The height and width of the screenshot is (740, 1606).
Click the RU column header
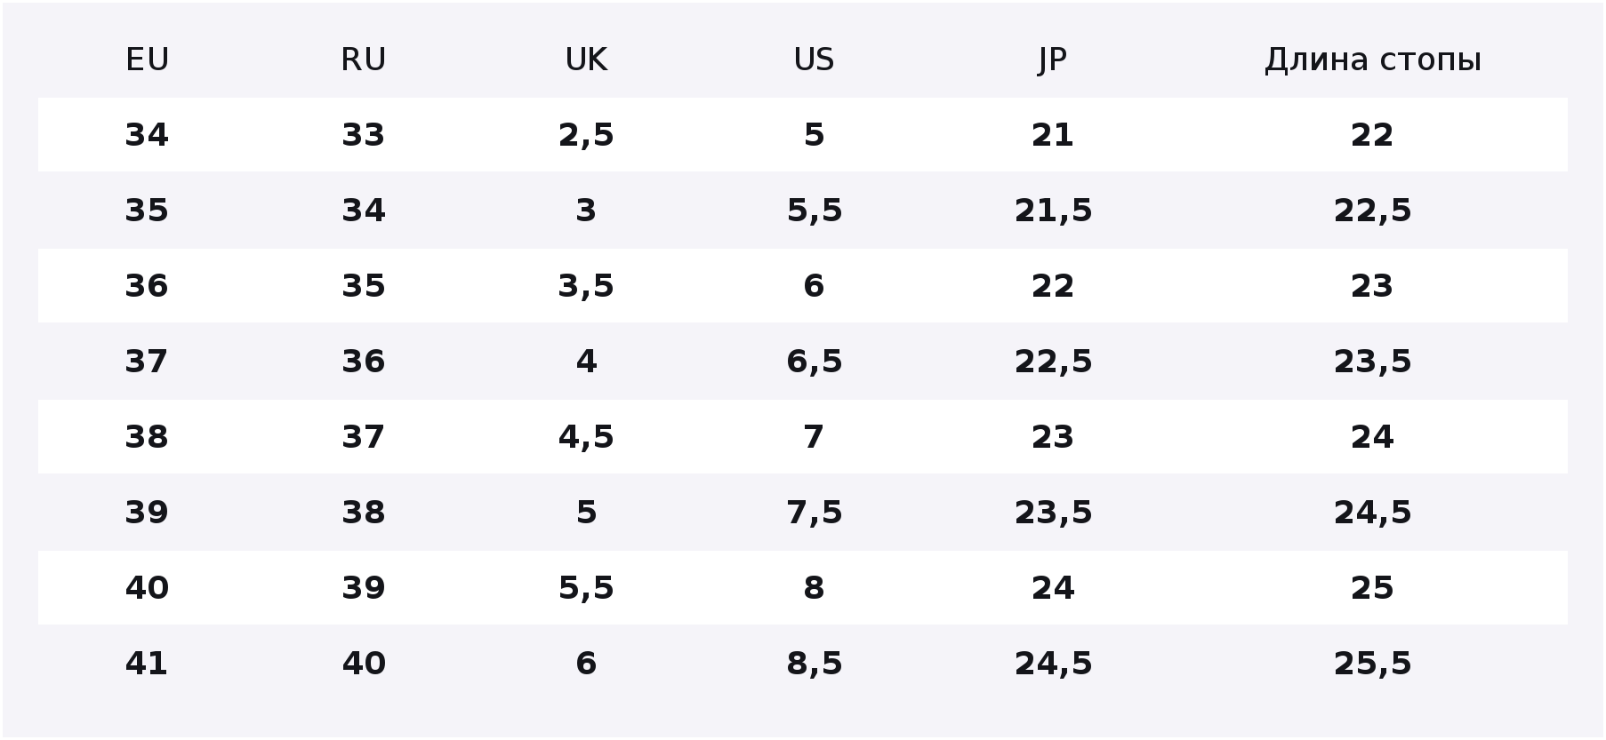coord(364,60)
